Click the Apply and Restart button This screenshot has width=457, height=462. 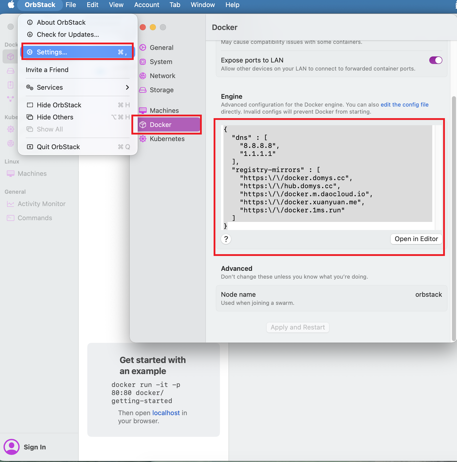(x=298, y=327)
